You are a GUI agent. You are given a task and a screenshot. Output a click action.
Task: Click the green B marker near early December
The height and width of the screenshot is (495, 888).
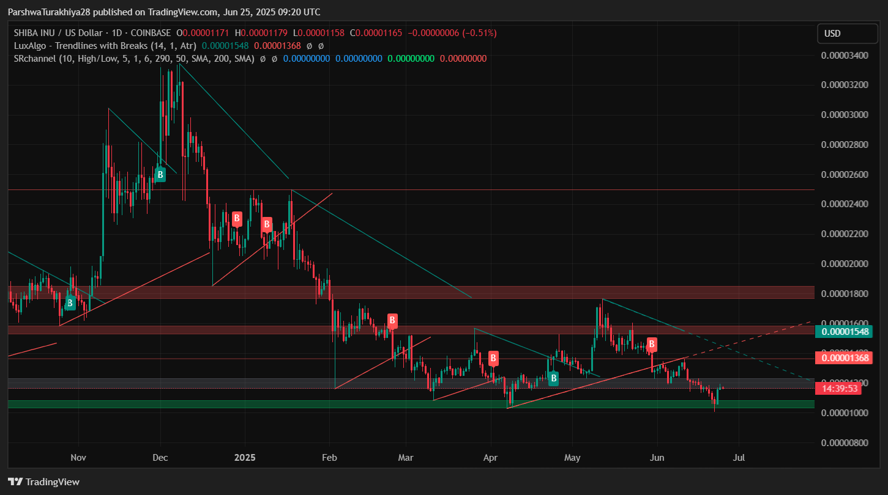point(160,175)
